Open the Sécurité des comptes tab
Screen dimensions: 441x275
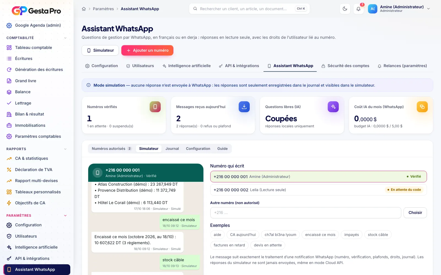[x=345, y=66]
